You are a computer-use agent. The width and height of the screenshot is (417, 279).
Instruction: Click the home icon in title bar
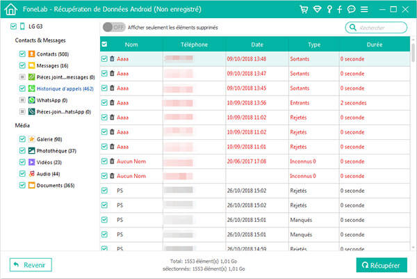(10, 10)
